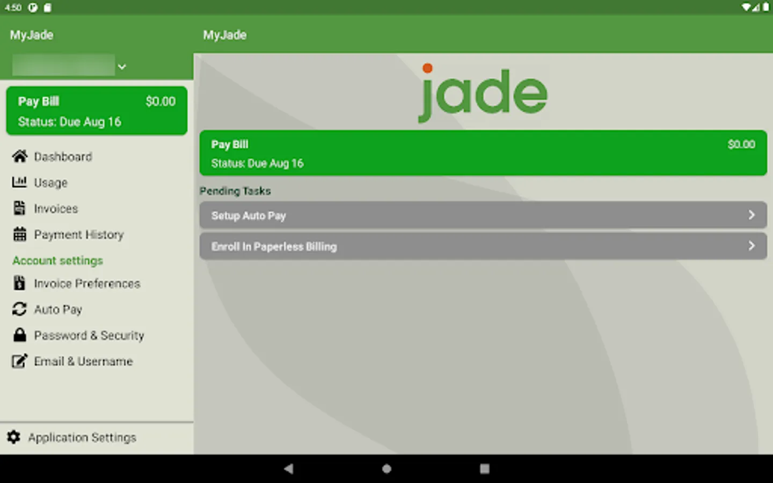Image resolution: width=773 pixels, height=483 pixels.
Task: Tap the main Pay Bill banner
Action: coord(483,153)
